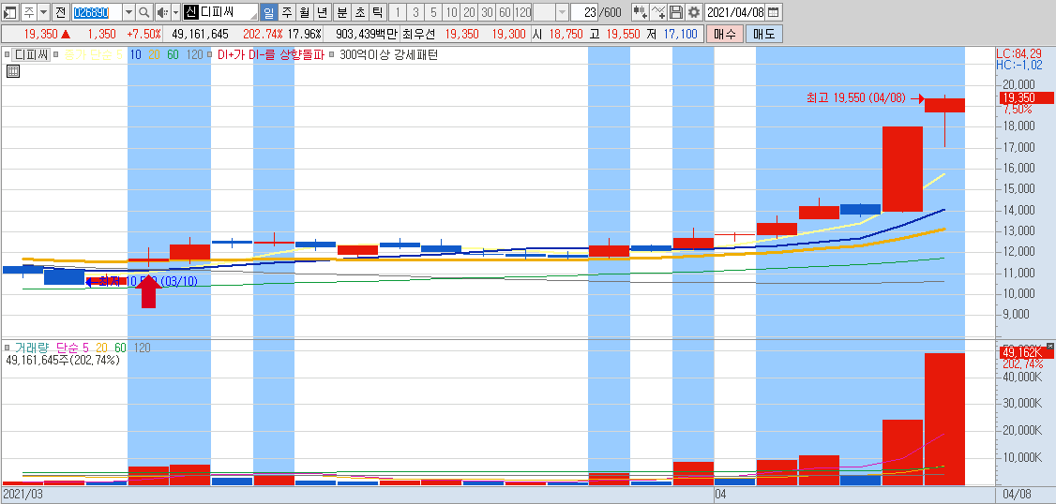Open chart settings gear icon
The height and width of the screenshot is (504, 1056).
click(x=694, y=12)
